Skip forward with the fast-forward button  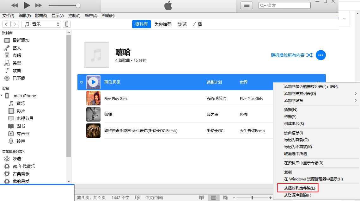pyautogui.click(x=39, y=5)
